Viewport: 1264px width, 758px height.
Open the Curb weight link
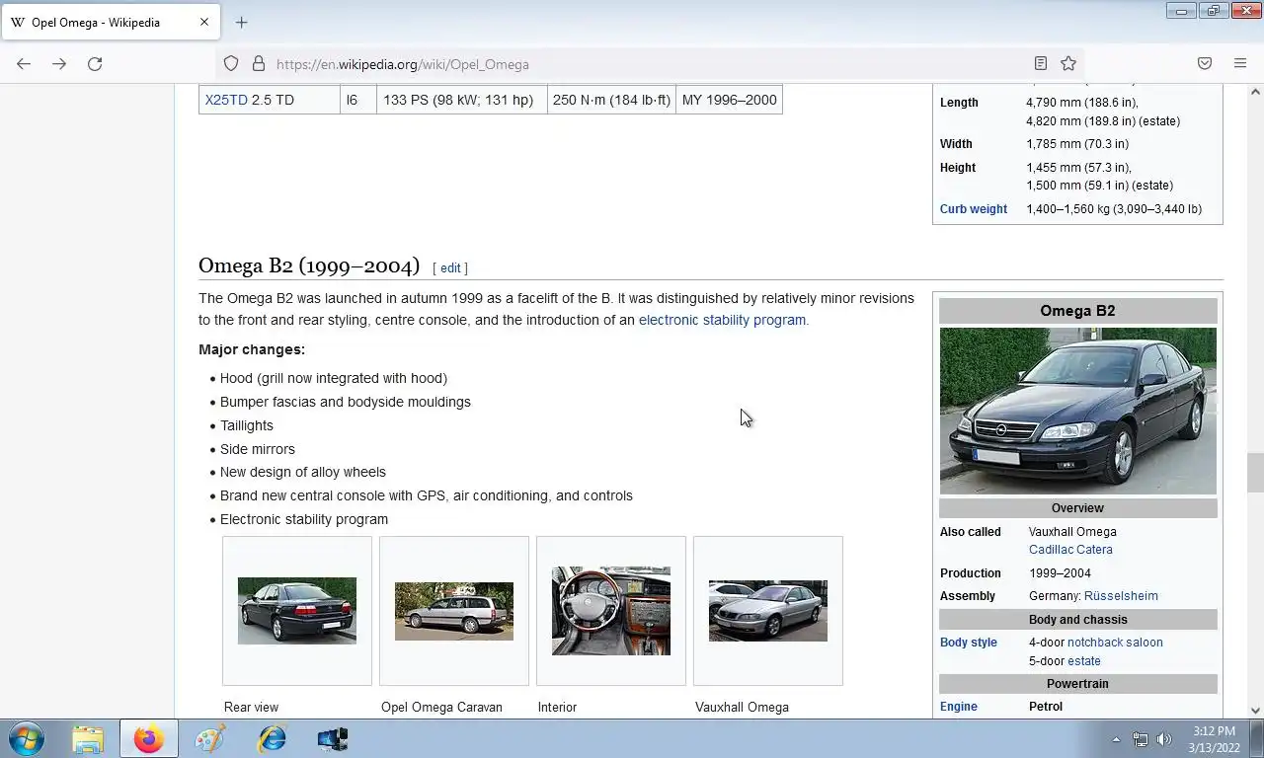[x=974, y=209]
